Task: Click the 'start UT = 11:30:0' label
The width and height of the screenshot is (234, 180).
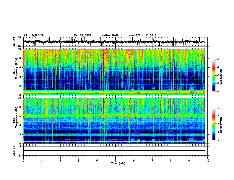Action: point(143,35)
